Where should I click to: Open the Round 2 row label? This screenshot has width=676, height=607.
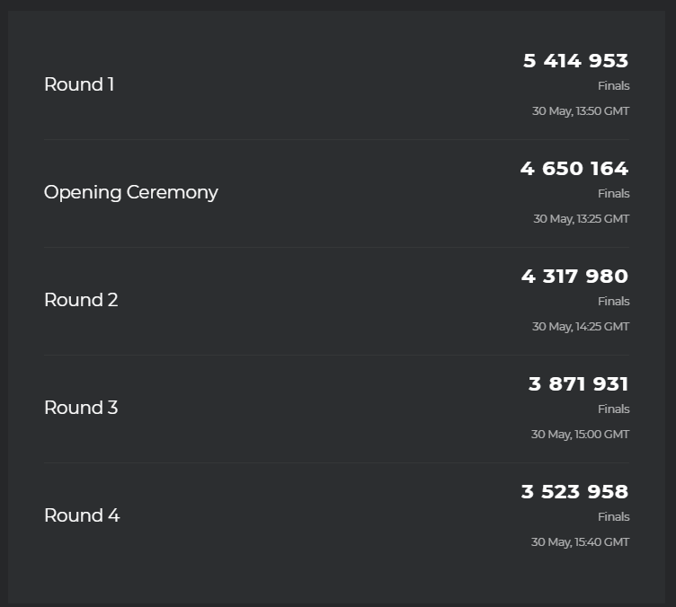[x=81, y=300]
